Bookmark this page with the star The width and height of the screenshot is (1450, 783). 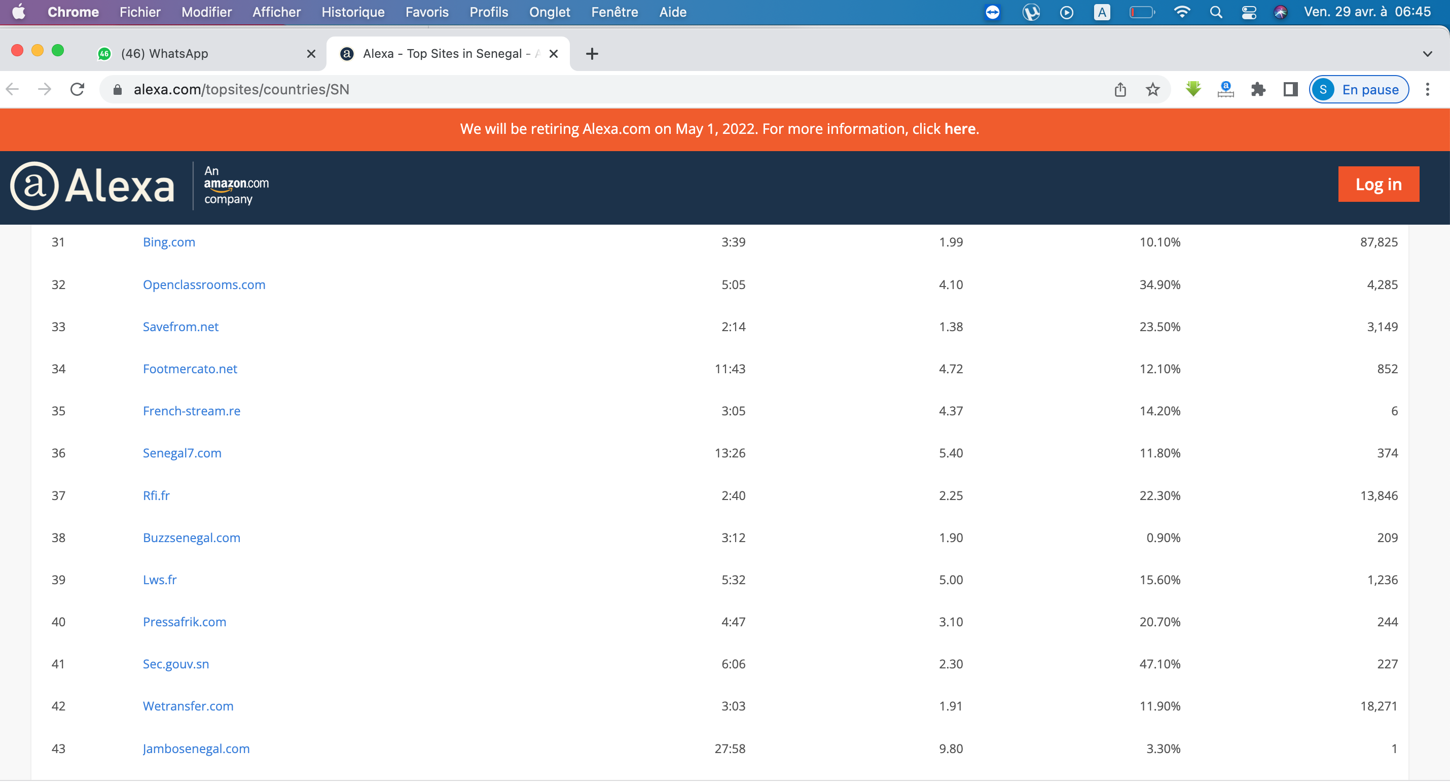point(1153,89)
